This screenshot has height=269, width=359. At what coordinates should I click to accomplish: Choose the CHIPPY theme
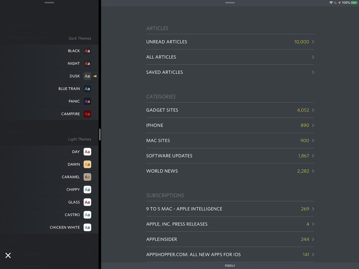pyautogui.click(x=49, y=189)
